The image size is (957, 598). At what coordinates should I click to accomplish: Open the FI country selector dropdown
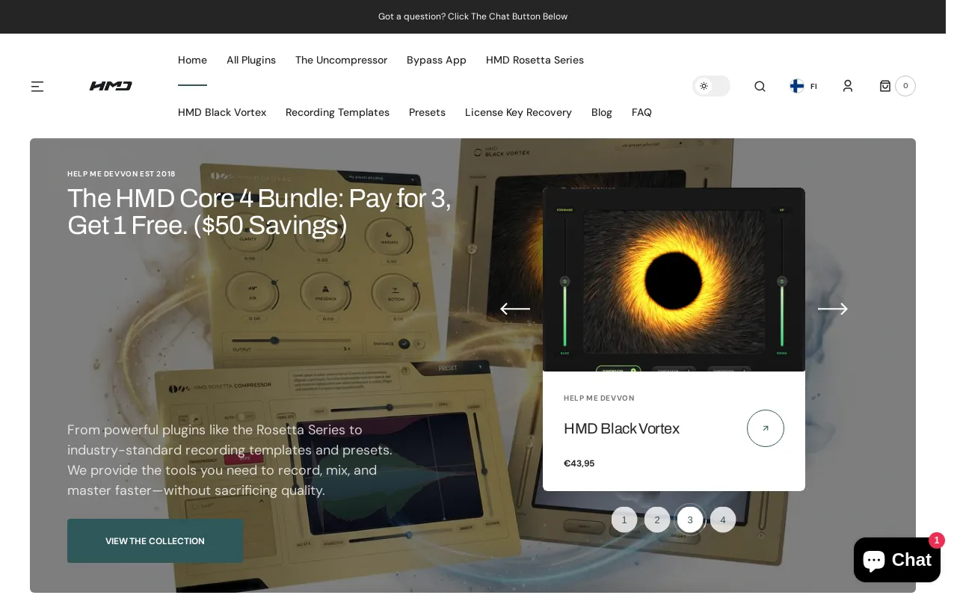pyautogui.click(x=804, y=86)
